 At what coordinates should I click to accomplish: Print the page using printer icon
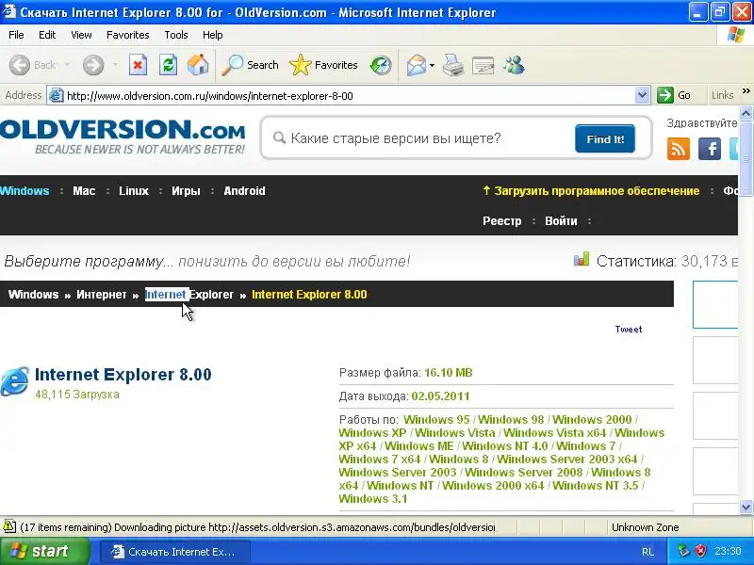pos(453,65)
